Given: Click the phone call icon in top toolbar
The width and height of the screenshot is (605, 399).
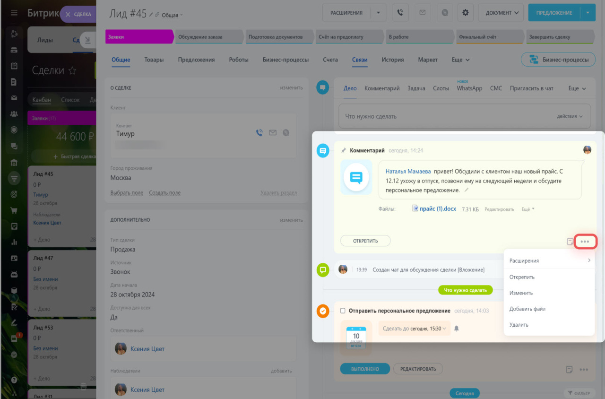Looking at the screenshot, I should [x=400, y=13].
